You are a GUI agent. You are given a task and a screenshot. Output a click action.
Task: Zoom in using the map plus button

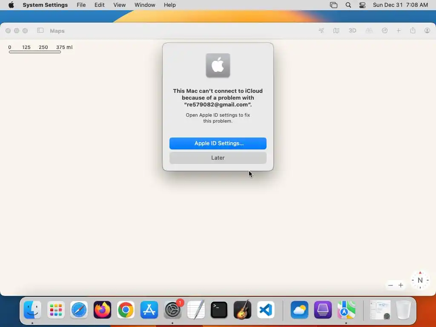(x=401, y=285)
